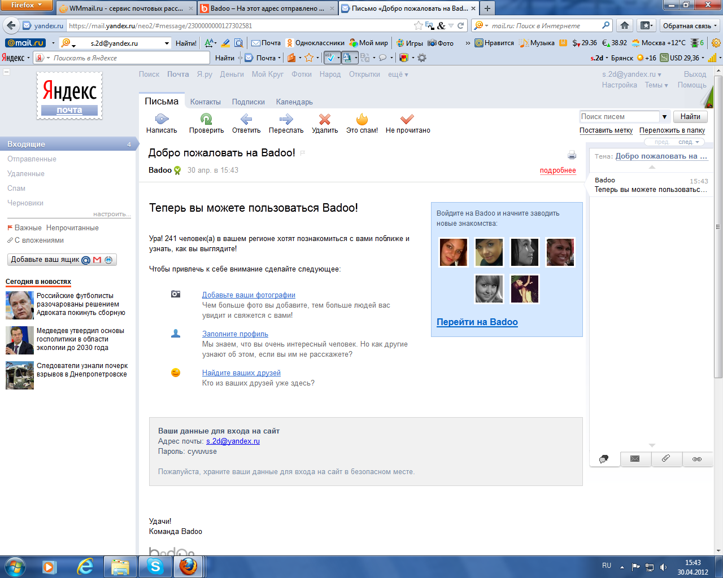
Task: Delete the letter with the Удалить icon
Action: click(x=325, y=119)
